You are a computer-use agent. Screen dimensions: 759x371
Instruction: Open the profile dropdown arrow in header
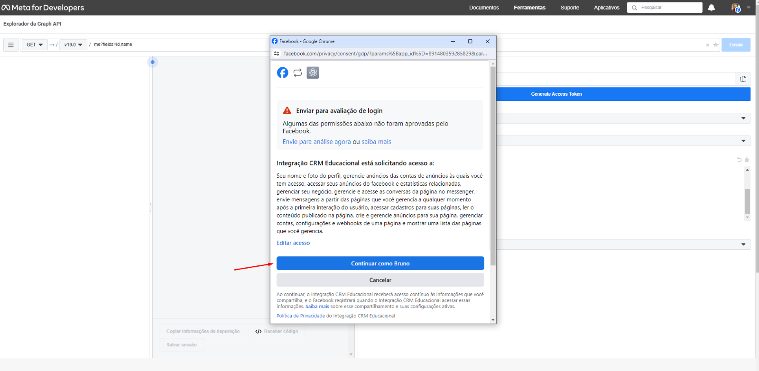(749, 8)
